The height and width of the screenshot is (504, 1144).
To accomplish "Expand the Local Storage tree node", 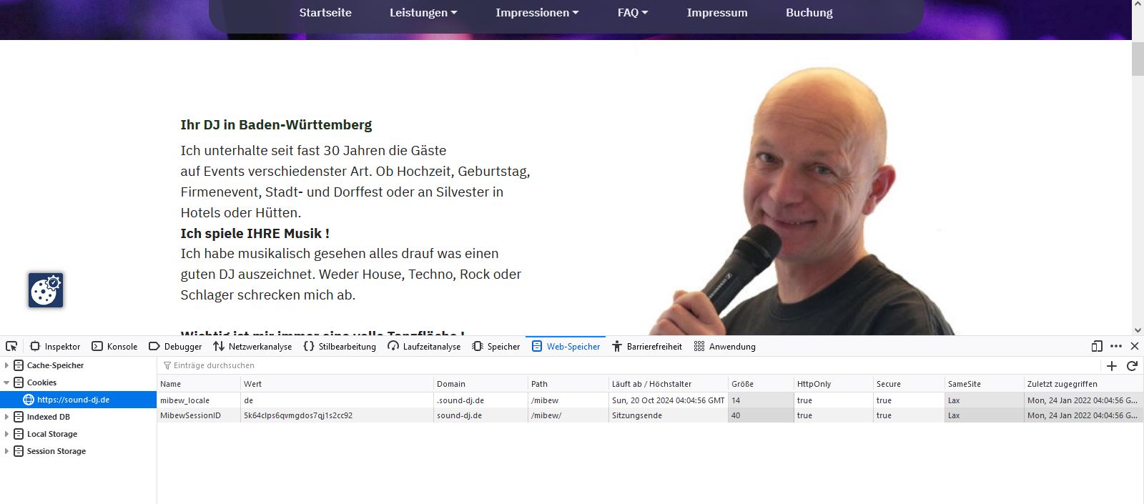I will coord(7,434).
